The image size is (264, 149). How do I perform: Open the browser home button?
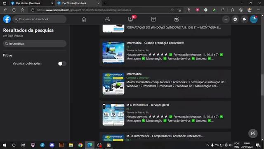(22, 10)
